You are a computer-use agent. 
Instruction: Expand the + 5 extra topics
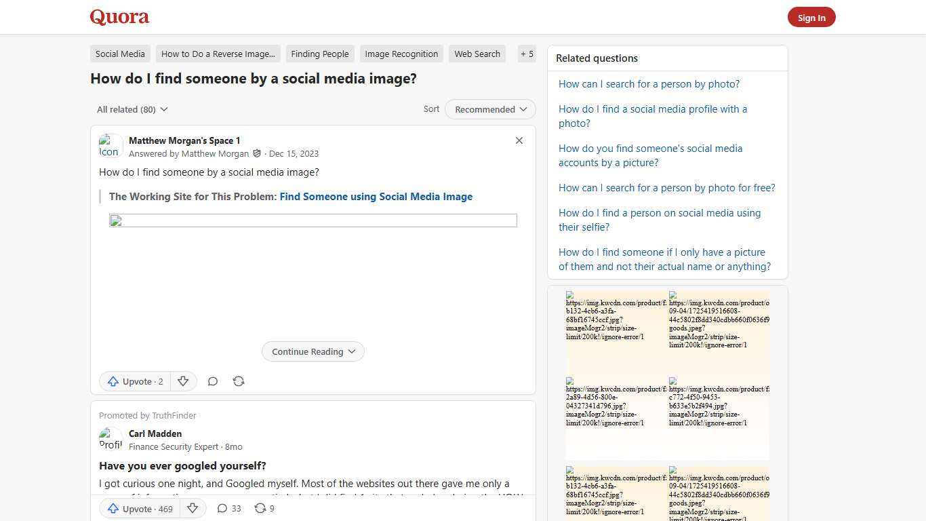[x=527, y=54]
